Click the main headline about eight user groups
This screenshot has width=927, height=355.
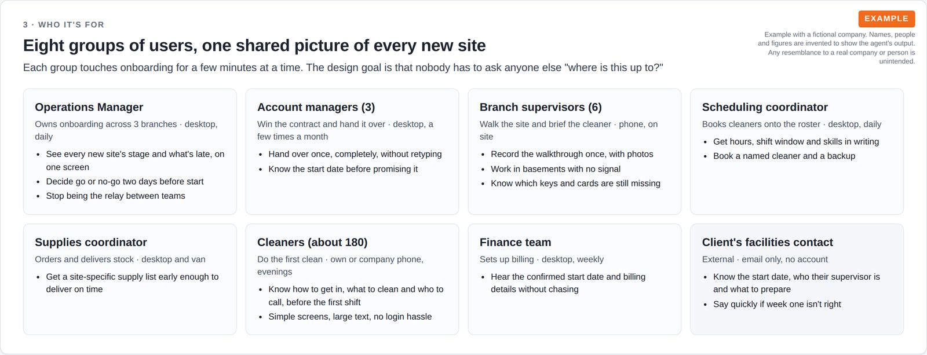click(x=254, y=45)
